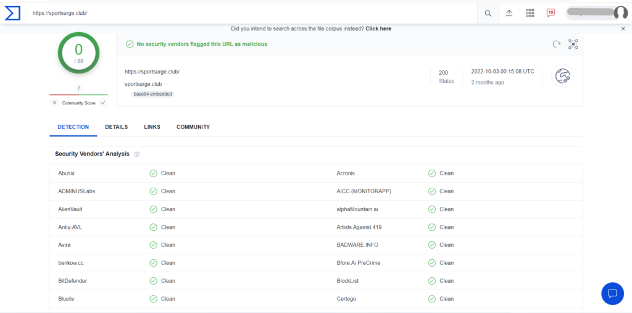The image size is (632, 313).
Task: Click the No security vendors flagged message
Action: click(202, 44)
